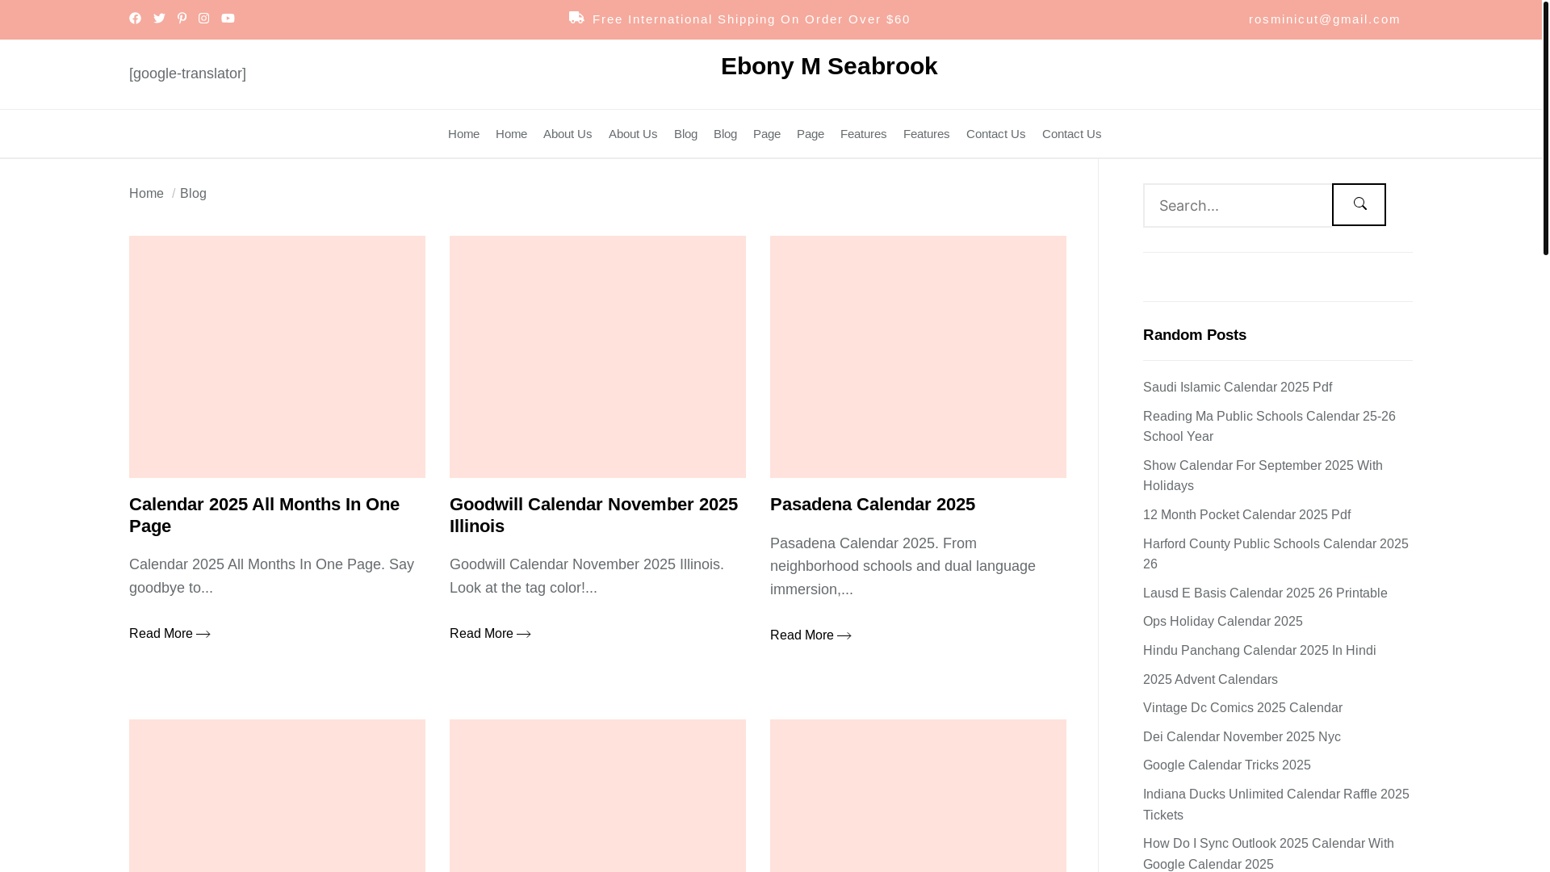Open Ops Holiday Calendar 2025 link

(x=1222, y=622)
